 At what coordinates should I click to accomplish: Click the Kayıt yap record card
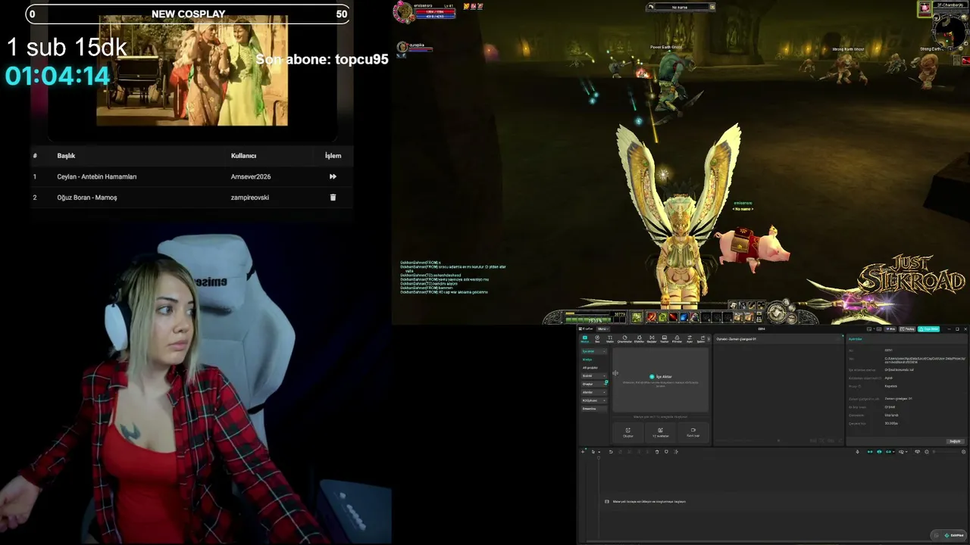(x=693, y=432)
